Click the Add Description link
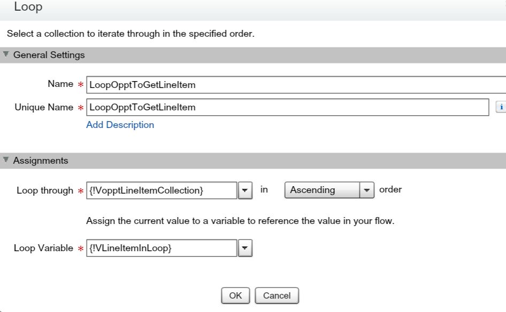506x312 pixels. [120, 125]
